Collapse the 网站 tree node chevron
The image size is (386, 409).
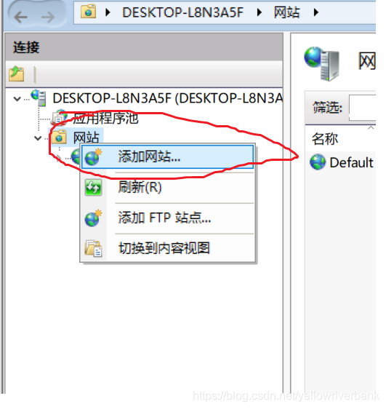pyautogui.click(x=38, y=138)
